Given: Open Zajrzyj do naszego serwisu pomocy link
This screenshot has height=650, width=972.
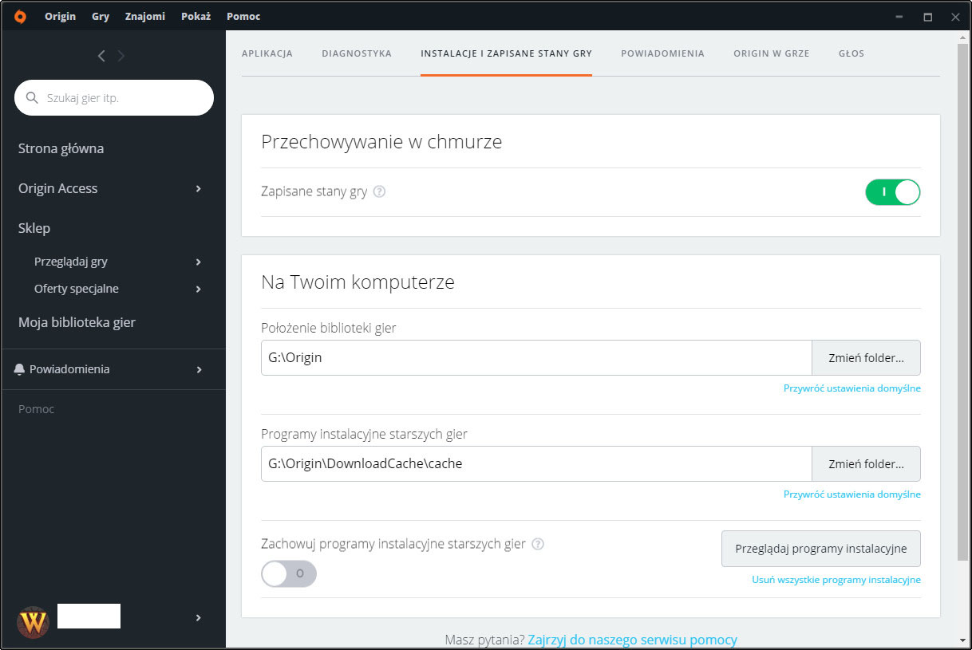Looking at the screenshot, I should (633, 640).
